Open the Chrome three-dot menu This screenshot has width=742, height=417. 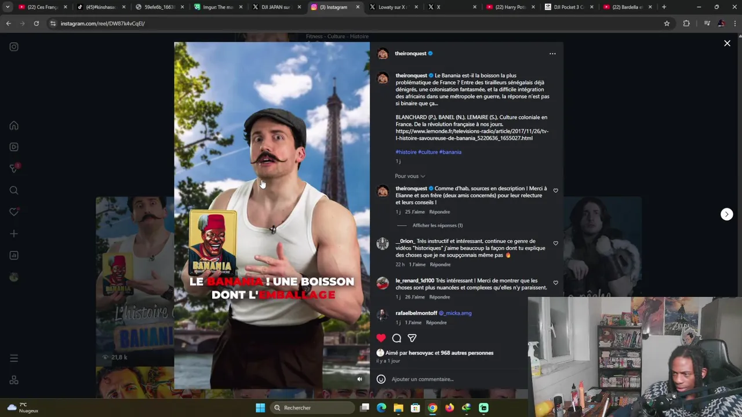[734, 23]
